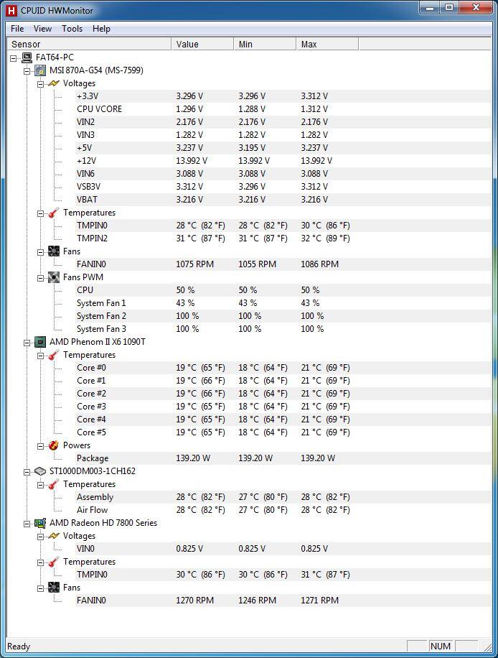Screen dimensions: 498x658
Task: Click the Max column header
Action: point(327,44)
